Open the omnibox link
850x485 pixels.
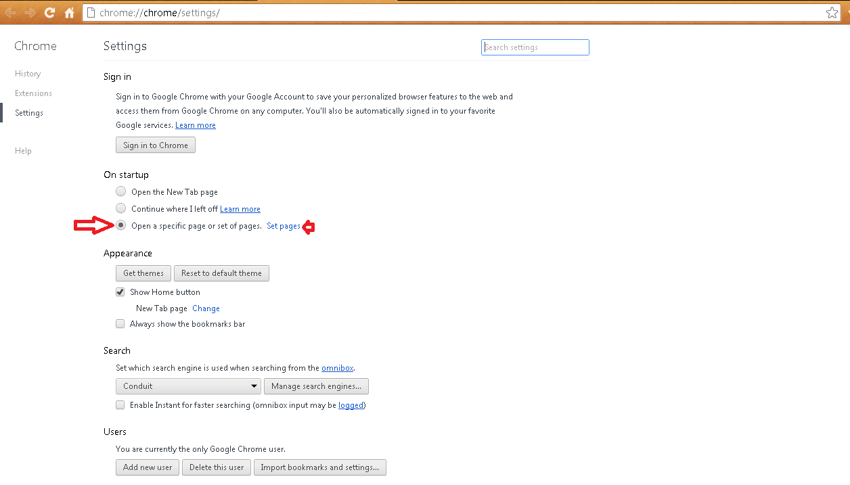click(338, 368)
